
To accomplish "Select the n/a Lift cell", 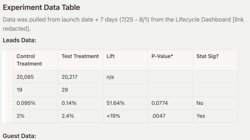I will [110, 77].
